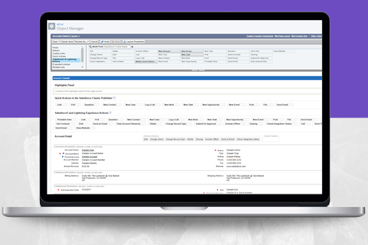Screen dimensions: 368x245
Task: Click the Sample Account parent account link
Action: pos(90,157)
